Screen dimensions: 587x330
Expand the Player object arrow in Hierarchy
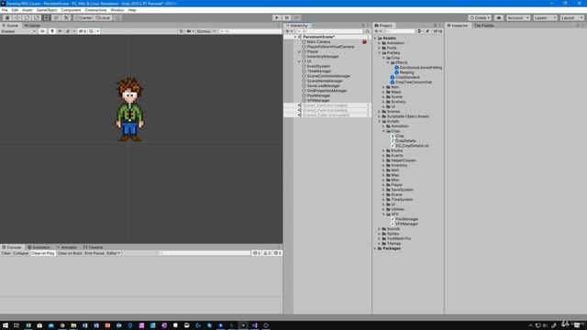point(300,51)
